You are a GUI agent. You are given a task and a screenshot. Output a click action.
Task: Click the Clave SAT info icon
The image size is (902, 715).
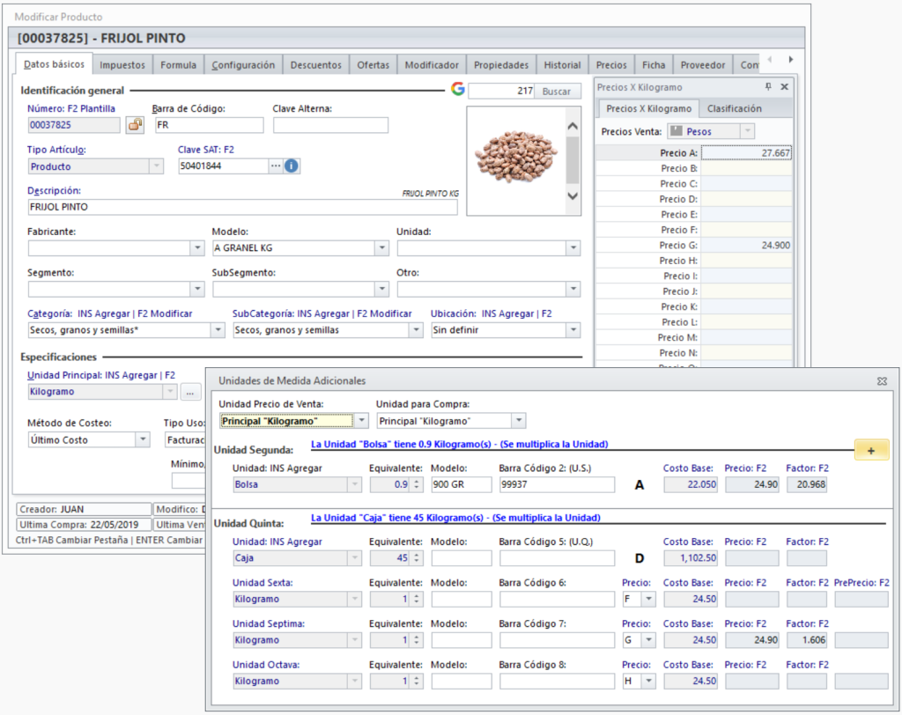[x=292, y=166]
